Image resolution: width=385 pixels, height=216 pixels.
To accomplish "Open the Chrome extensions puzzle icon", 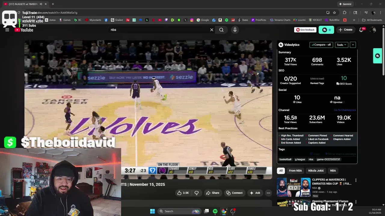I will tap(345, 13).
